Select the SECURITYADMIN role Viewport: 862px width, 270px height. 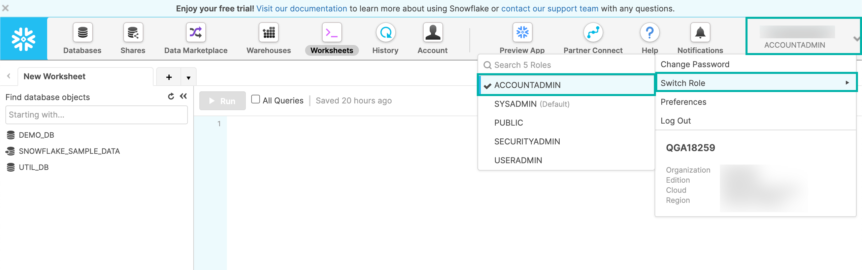tap(527, 142)
